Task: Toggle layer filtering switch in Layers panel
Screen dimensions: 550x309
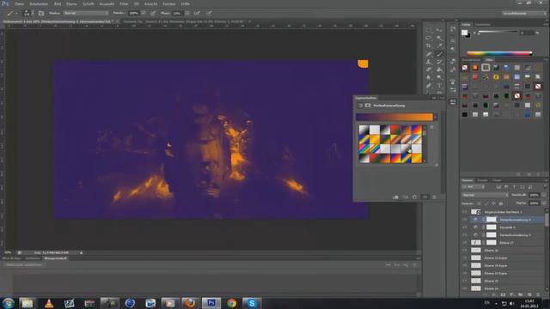Action: [544, 187]
